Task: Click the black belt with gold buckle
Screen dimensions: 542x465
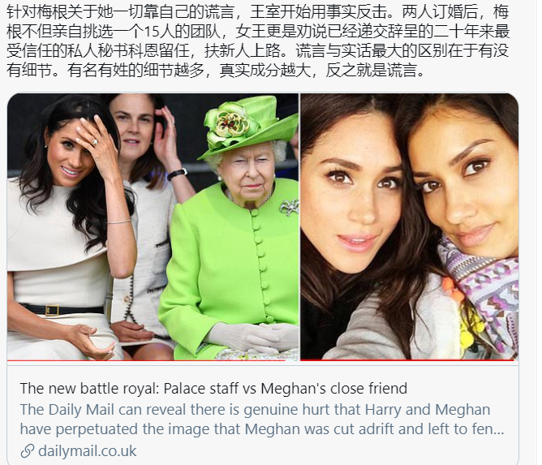Action: coord(62,309)
